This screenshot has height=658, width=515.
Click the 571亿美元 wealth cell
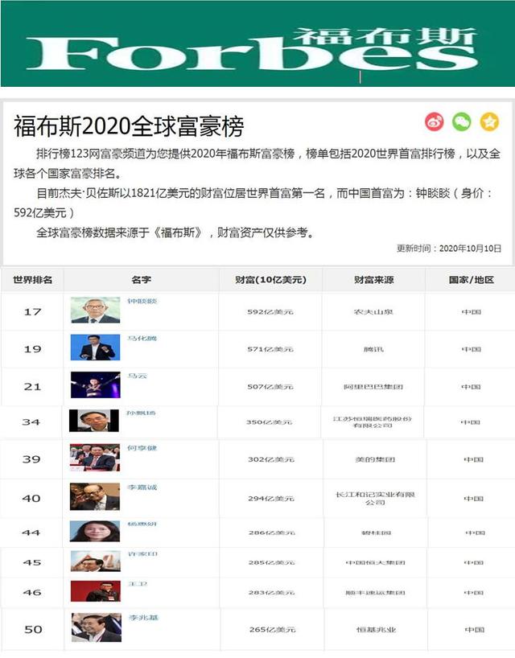[270, 349]
